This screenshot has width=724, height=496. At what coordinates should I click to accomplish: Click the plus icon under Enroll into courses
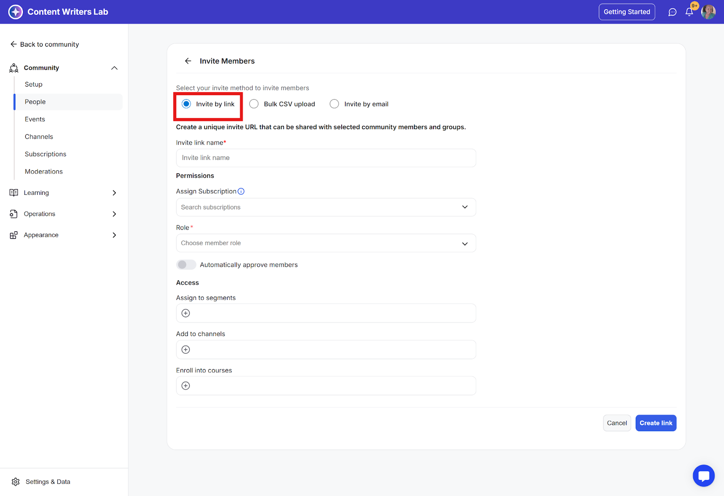pyautogui.click(x=186, y=386)
